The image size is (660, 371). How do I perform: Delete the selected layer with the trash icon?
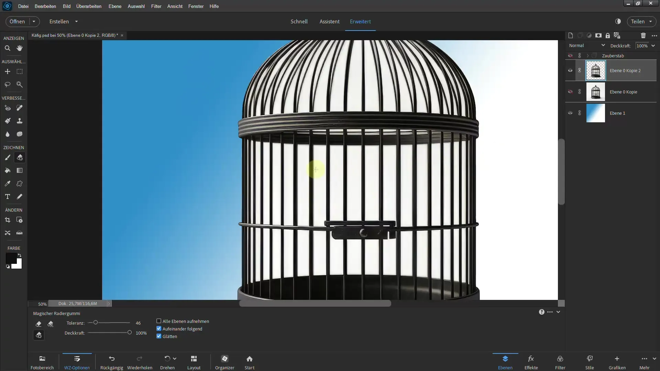tap(643, 35)
